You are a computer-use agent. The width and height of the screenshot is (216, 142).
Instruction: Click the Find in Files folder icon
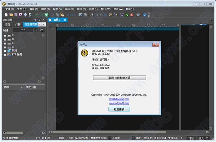[111, 15]
